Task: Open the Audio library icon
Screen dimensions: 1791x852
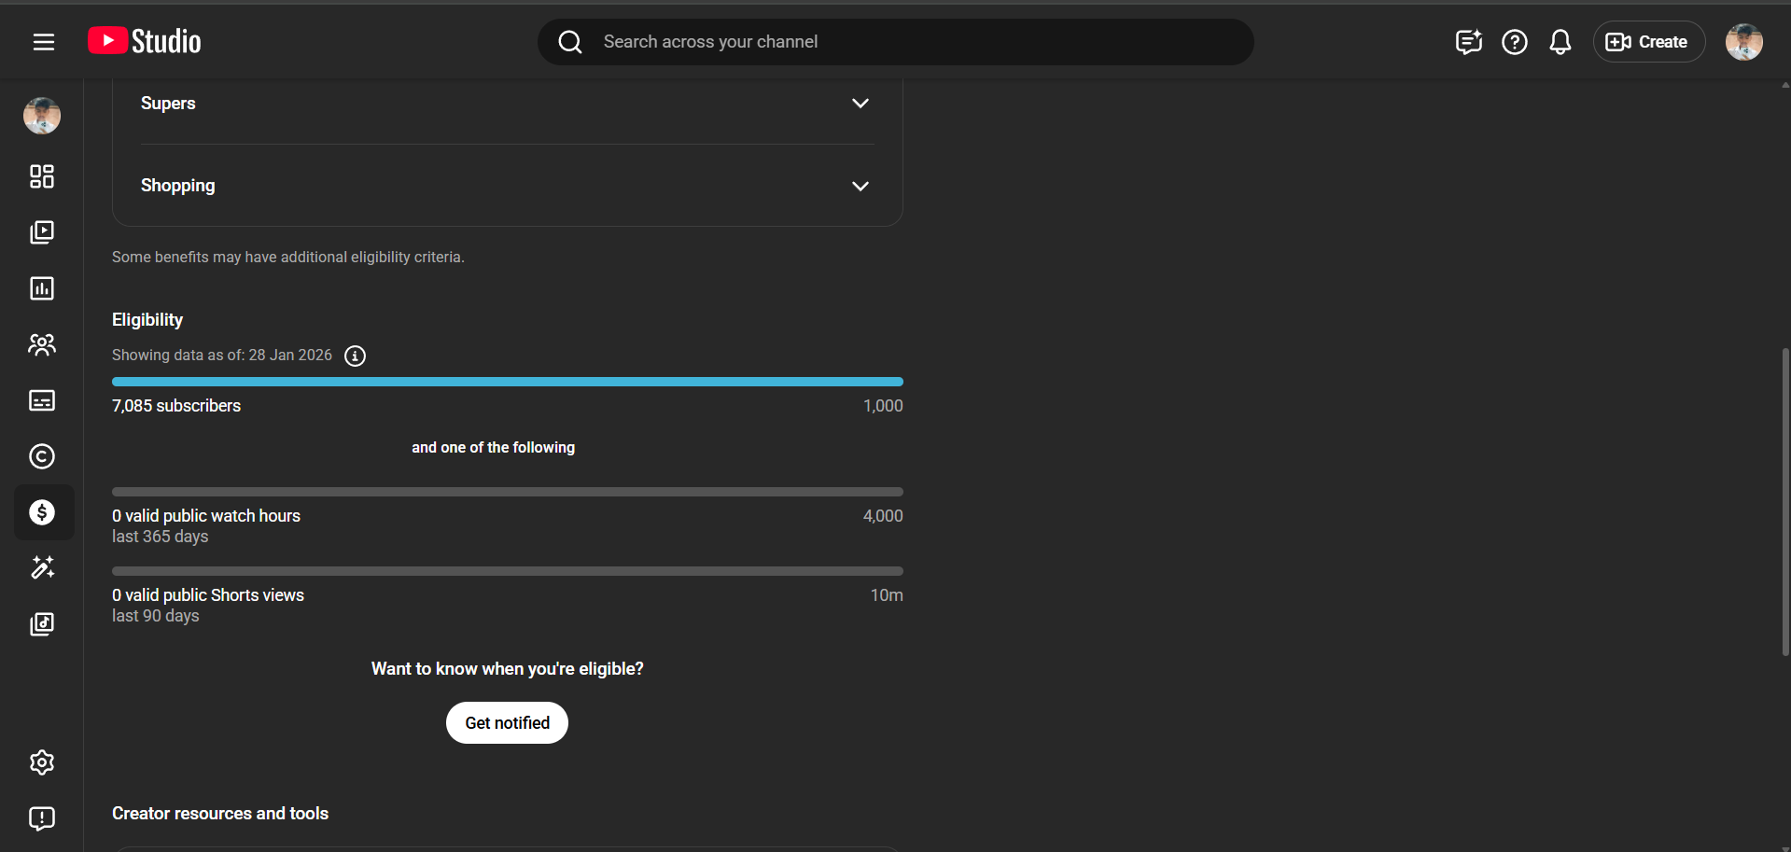Action: pyautogui.click(x=42, y=623)
